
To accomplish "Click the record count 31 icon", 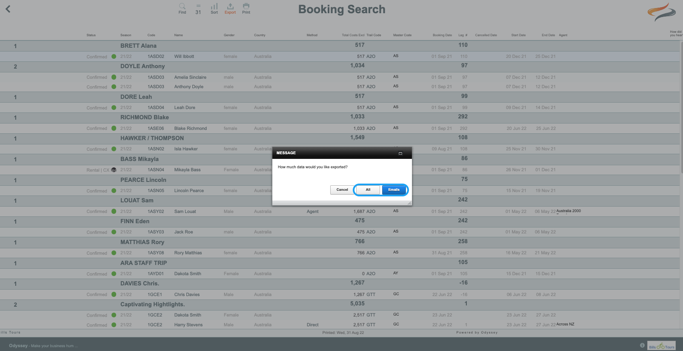I will [x=198, y=9].
